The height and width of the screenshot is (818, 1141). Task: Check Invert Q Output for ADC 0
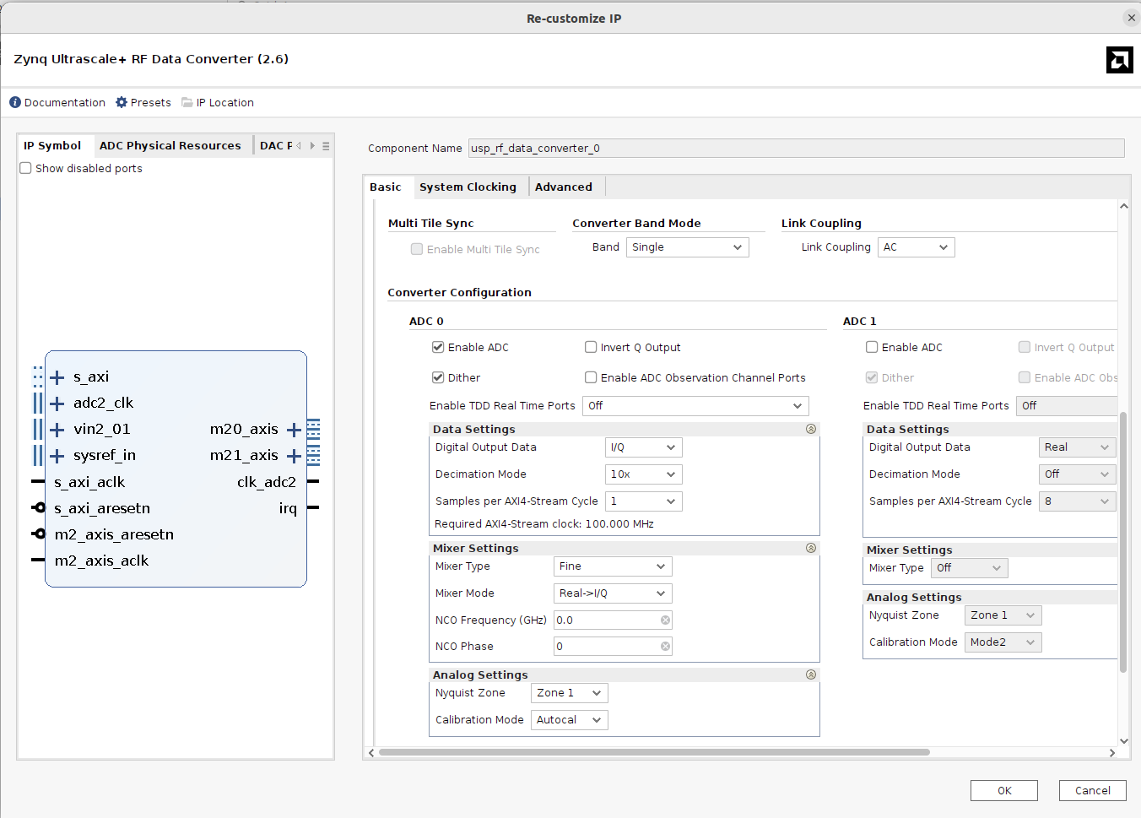click(x=591, y=347)
